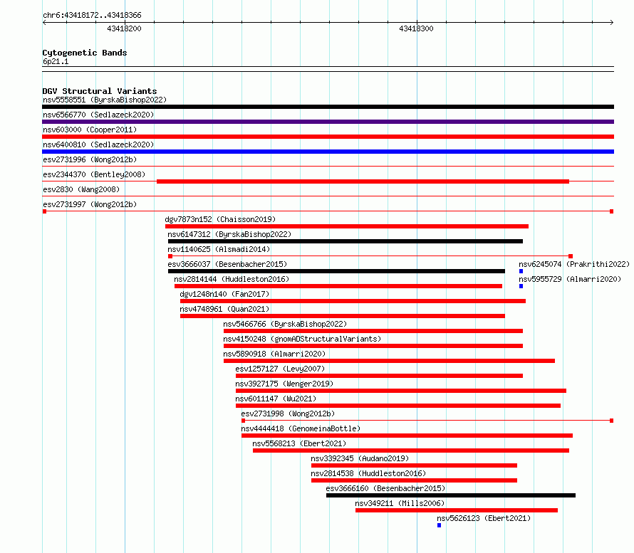Select the red dgv7873n152 variant bar

pos(347,226)
